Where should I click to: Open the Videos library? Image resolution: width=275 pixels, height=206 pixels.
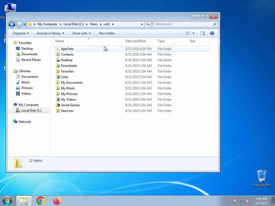point(23,94)
